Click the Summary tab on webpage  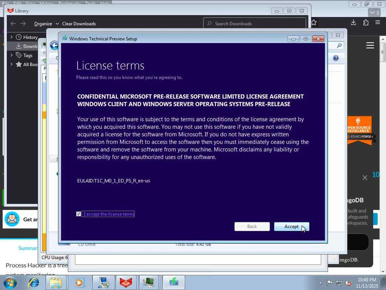click(28, 248)
